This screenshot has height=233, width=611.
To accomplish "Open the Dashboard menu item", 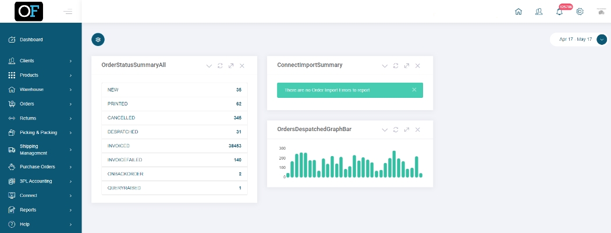I will pos(31,40).
